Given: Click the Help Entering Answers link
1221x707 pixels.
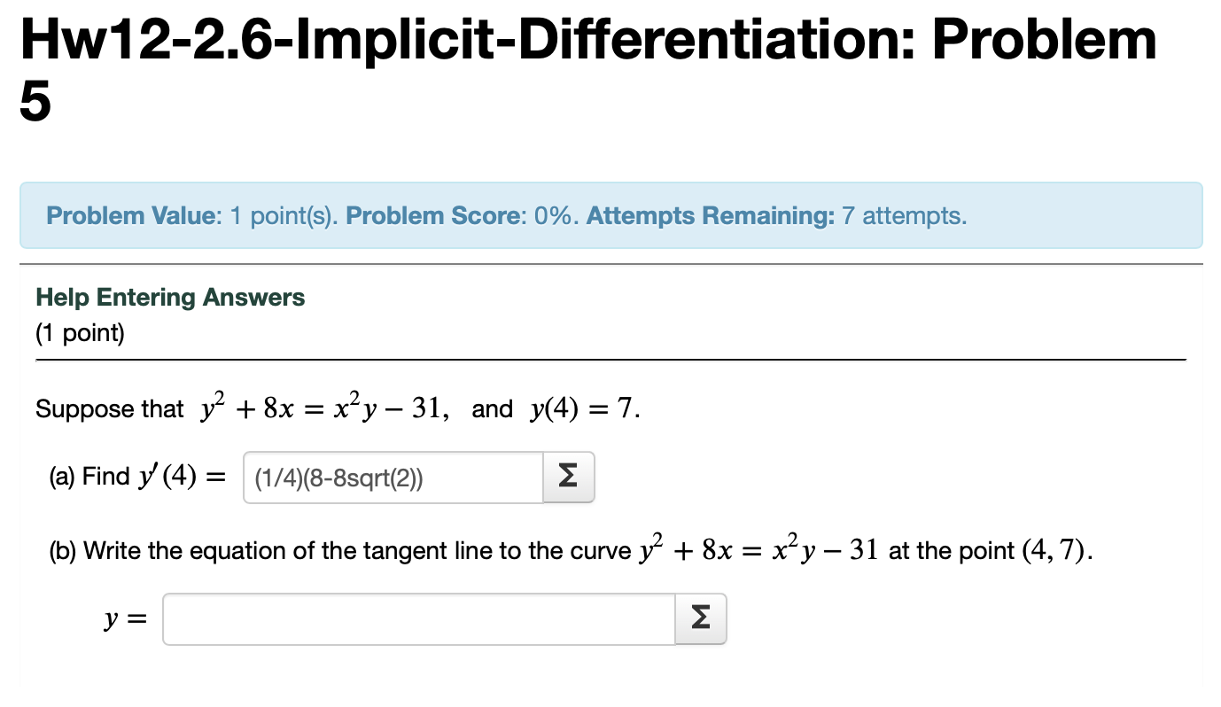Looking at the screenshot, I should [x=170, y=297].
